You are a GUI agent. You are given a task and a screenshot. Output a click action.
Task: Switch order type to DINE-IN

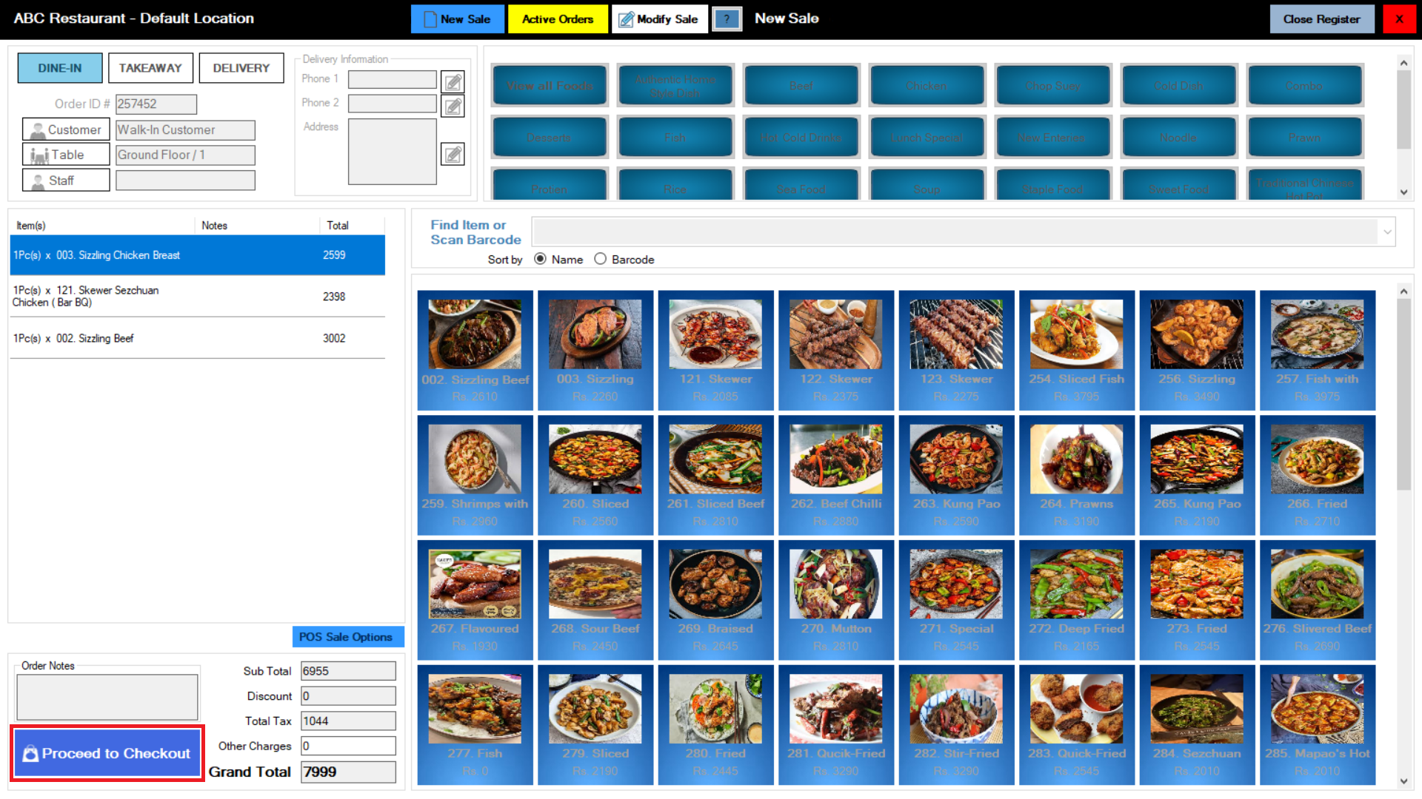tap(60, 68)
